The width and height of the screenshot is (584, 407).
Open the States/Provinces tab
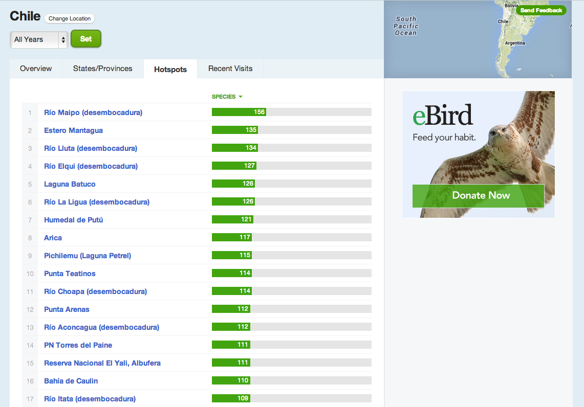(102, 68)
